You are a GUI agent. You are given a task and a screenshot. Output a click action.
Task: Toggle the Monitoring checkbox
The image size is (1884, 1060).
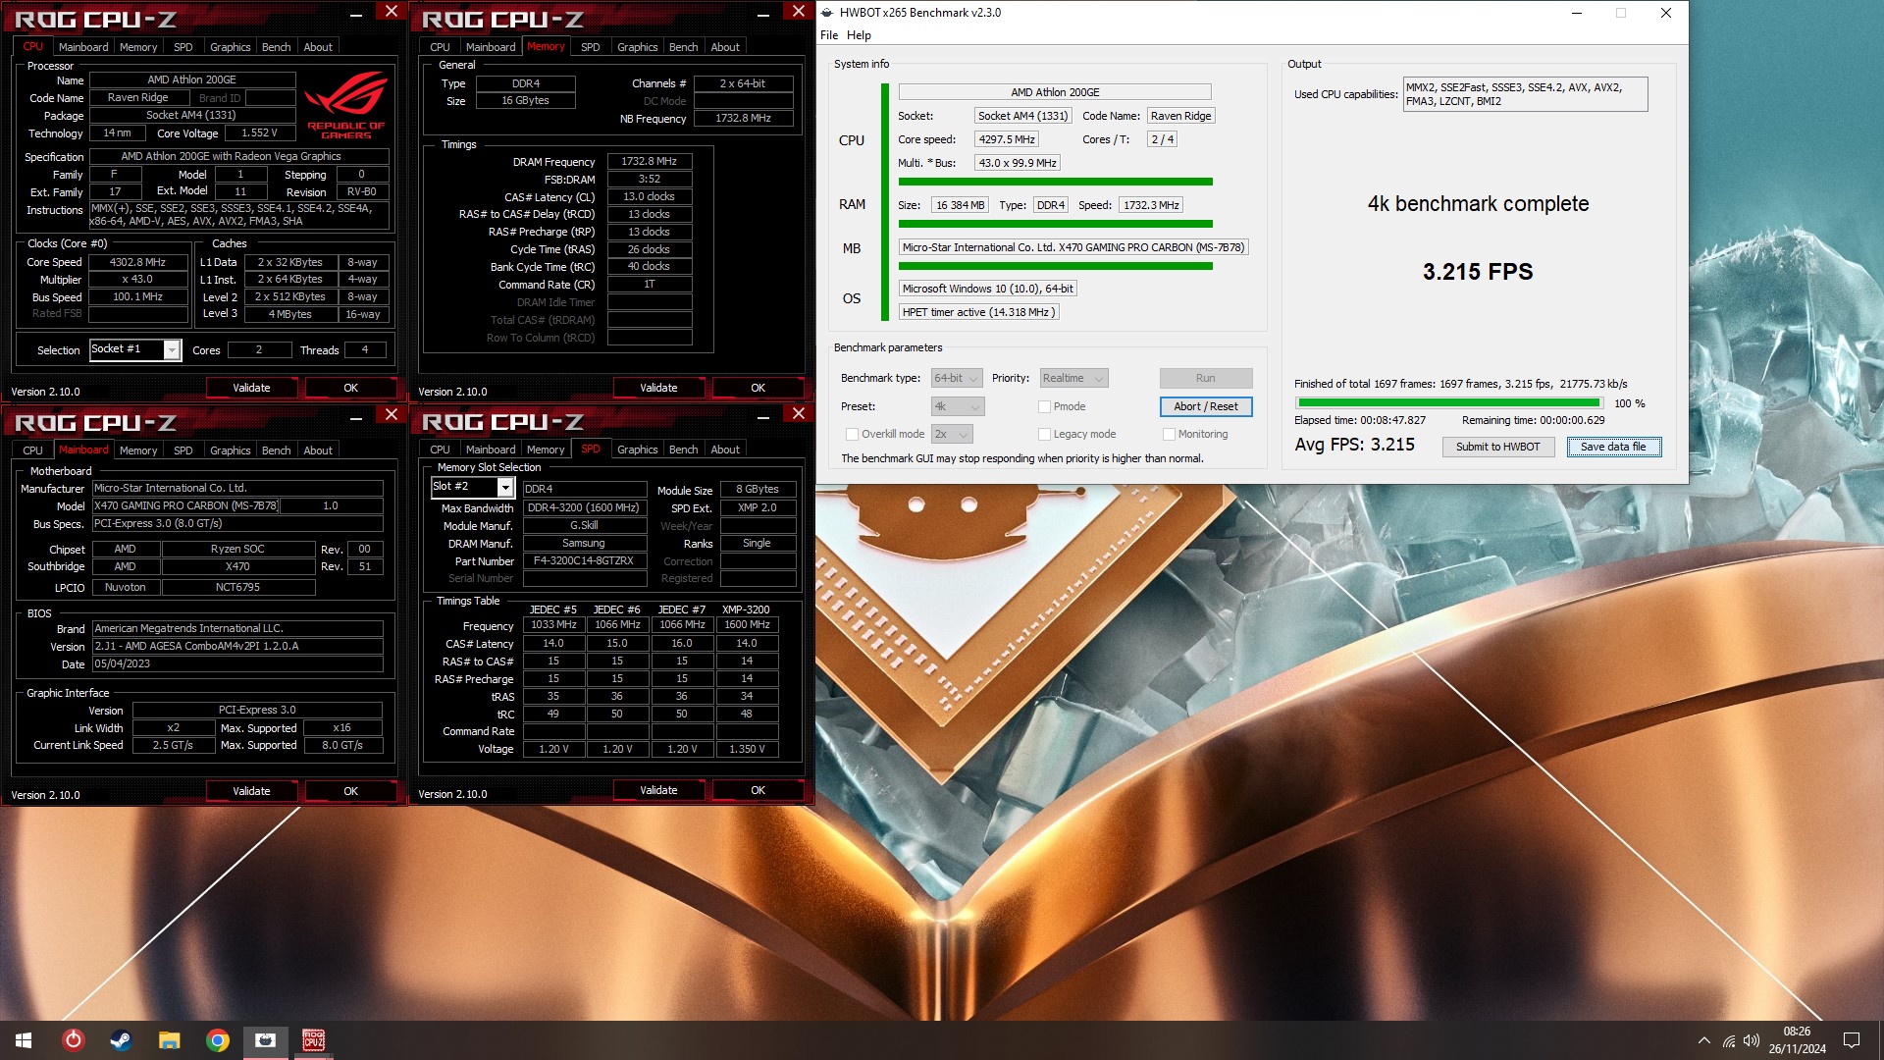(1170, 434)
